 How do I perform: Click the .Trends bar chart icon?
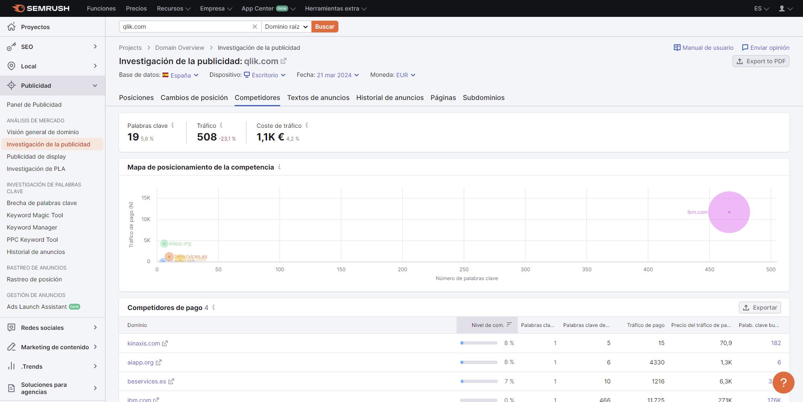11,366
